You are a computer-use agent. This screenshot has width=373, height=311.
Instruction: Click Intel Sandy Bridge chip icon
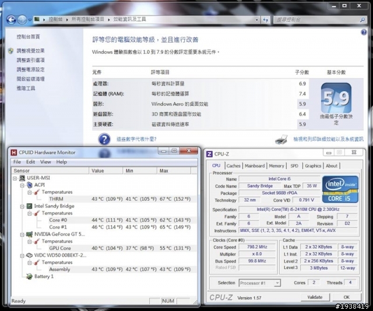click(x=29, y=206)
